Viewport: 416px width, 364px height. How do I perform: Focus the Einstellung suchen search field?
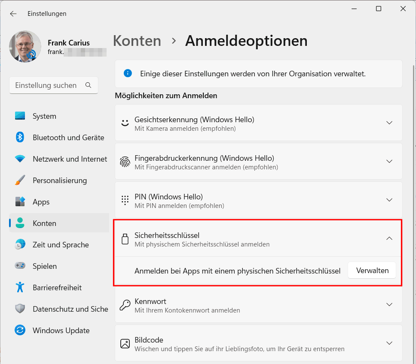pyautogui.click(x=54, y=85)
